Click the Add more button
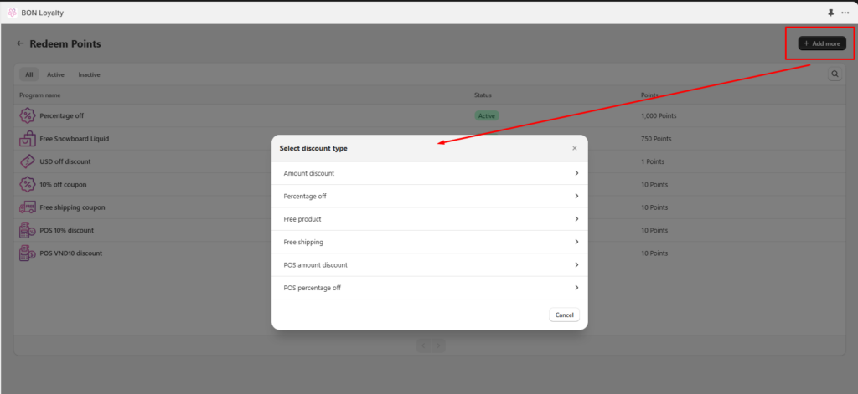This screenshot has height=394, width=858. click(821, 43)
